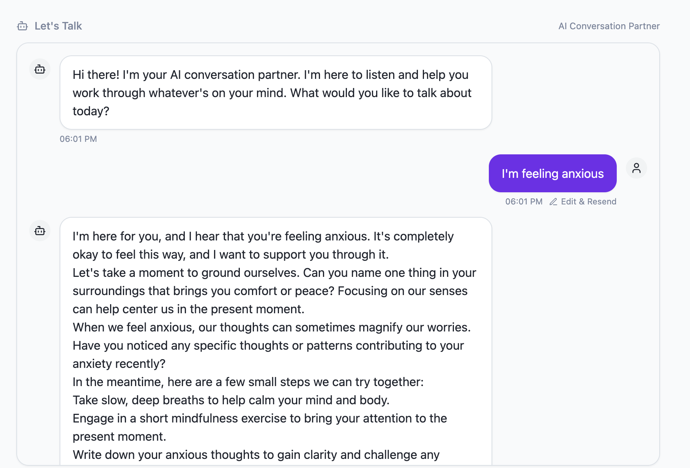Click the pencil icon beside Edit & Resend
The image size is (690, 468).
tap(553, 202)
